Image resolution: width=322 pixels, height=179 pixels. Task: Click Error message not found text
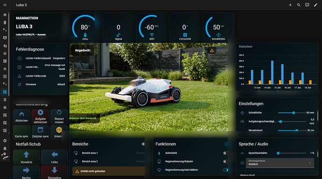point(55,67)
